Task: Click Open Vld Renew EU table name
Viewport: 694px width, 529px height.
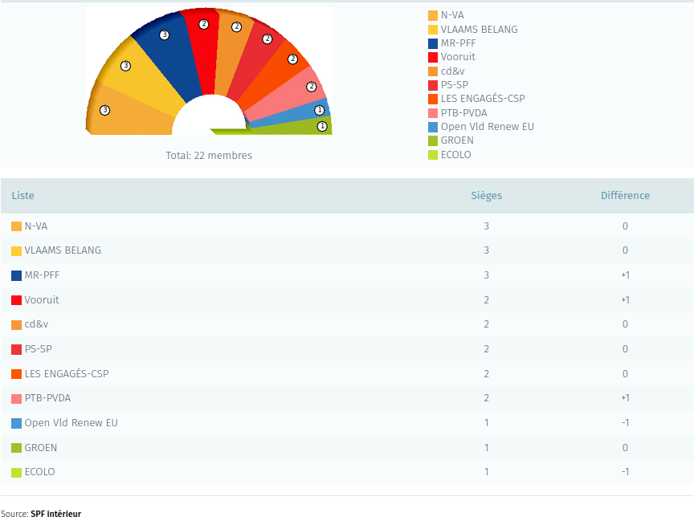Action: click(71, 423)
